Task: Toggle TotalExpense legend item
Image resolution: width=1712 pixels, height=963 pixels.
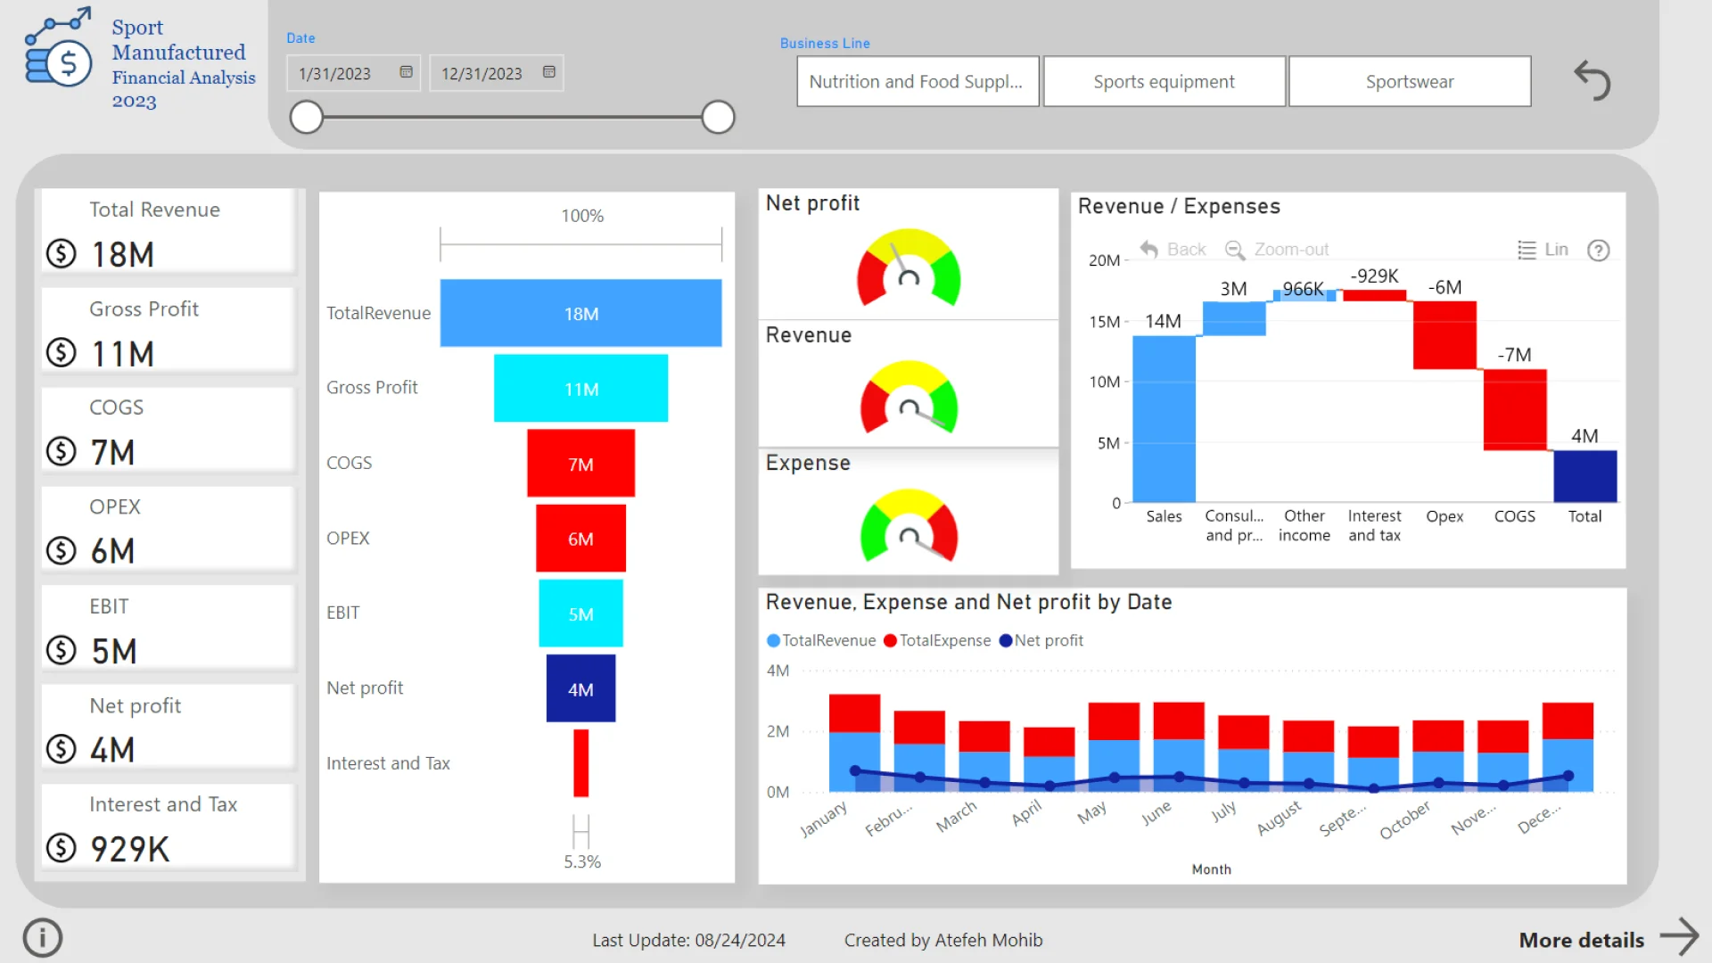Action: (x=937, y=640)
